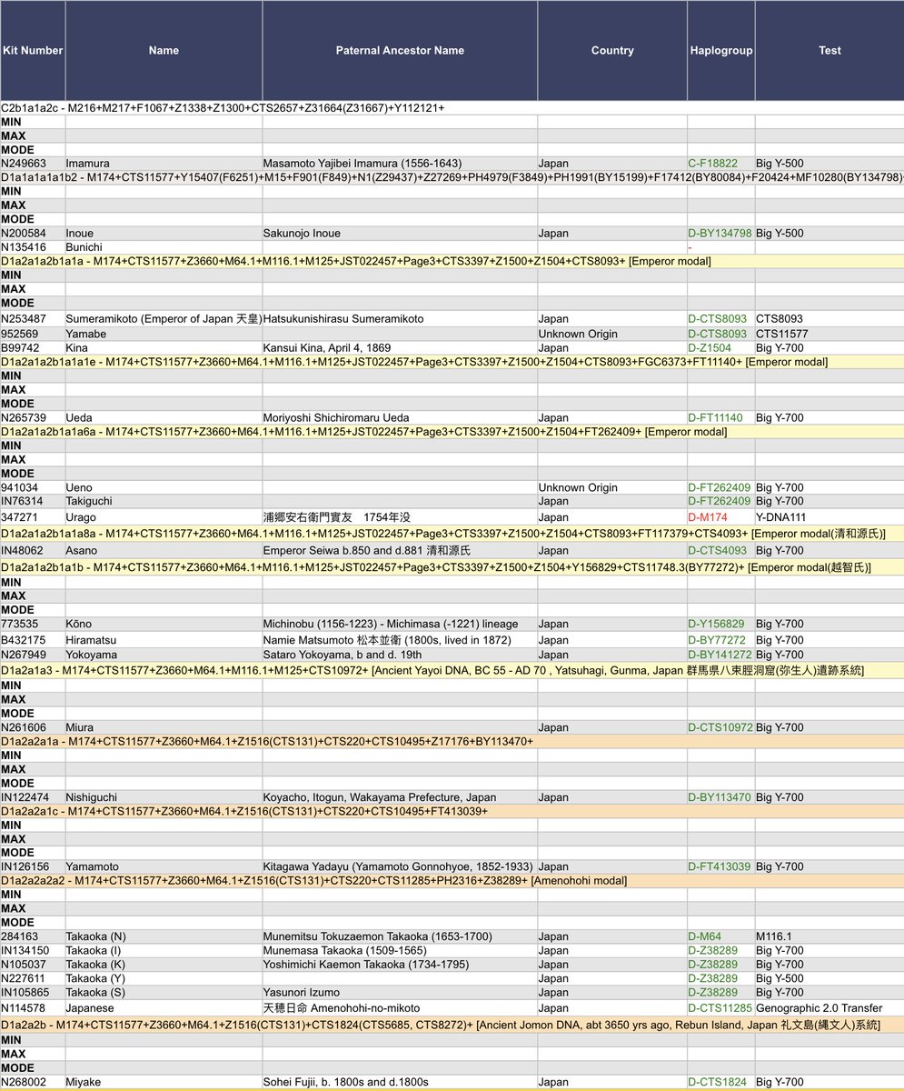The height and width of the screenshot is (1091, 904).
Task: Click the Takiguchi name cell
Action: [x=164, y=502]
